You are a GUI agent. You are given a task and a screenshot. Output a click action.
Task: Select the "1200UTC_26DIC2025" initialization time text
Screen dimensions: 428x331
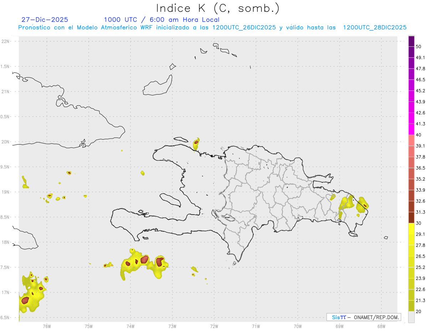coord(244,27)
